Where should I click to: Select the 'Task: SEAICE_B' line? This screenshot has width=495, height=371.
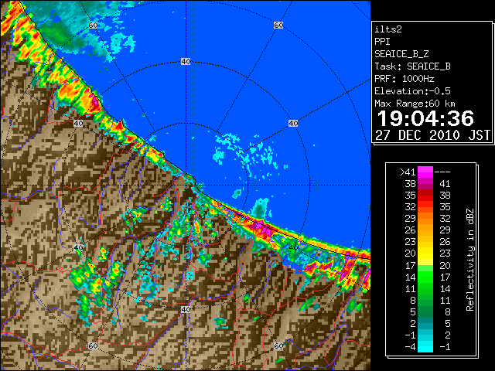412,66
